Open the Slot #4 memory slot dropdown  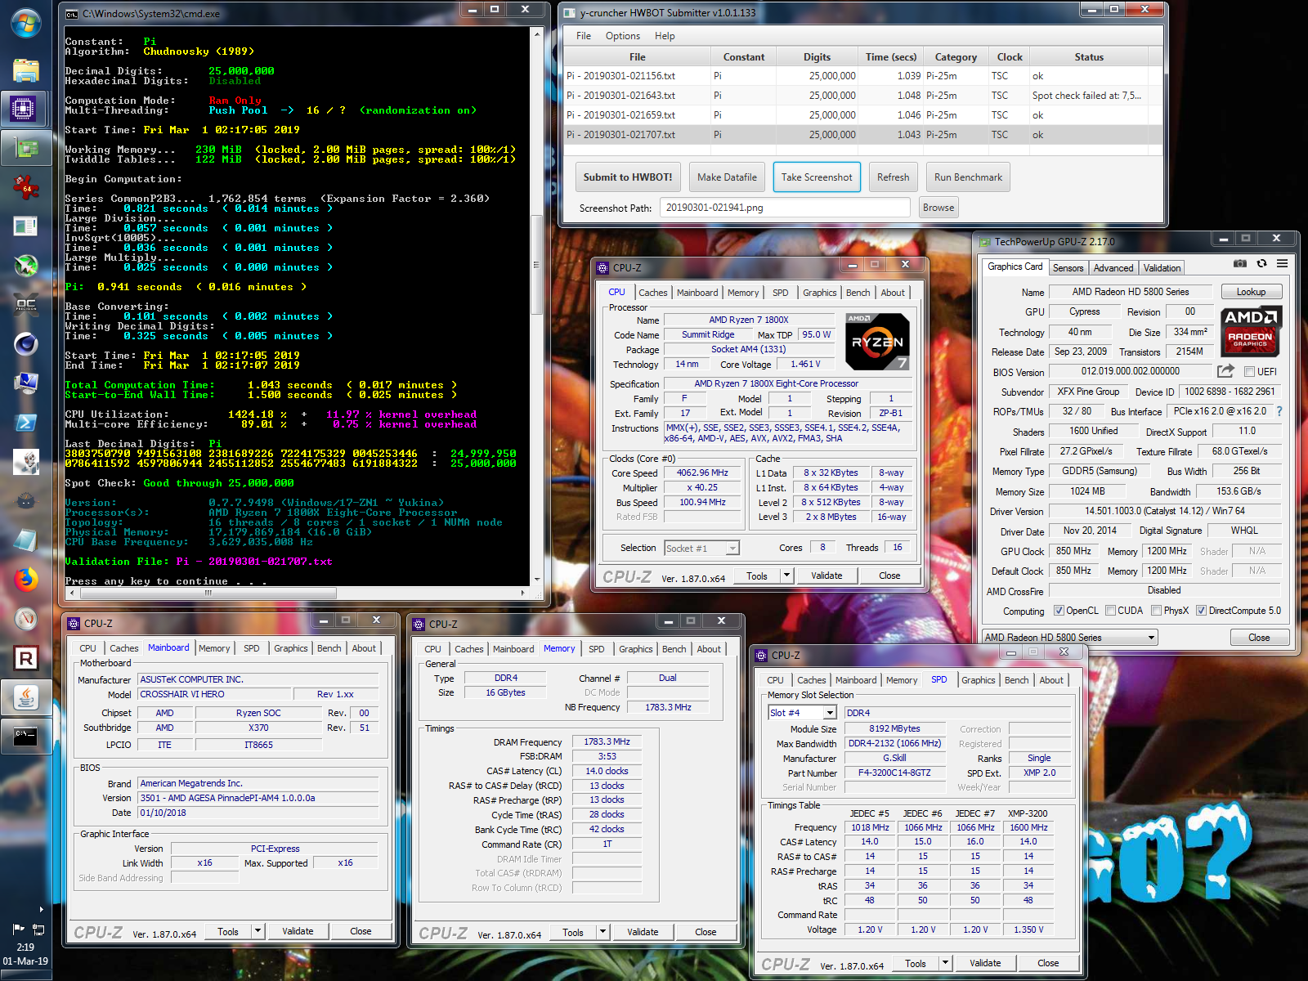point(802,713)
